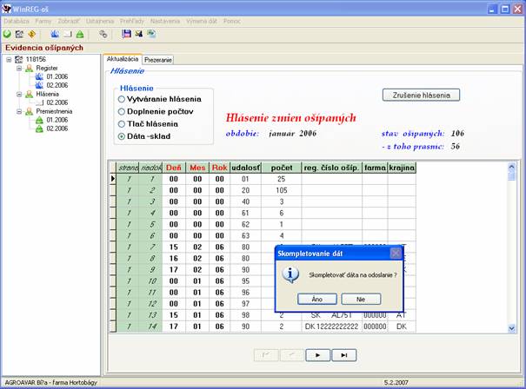Click the person icon beside Register node
The image size is (526, 389).
[x=30, y=68]
